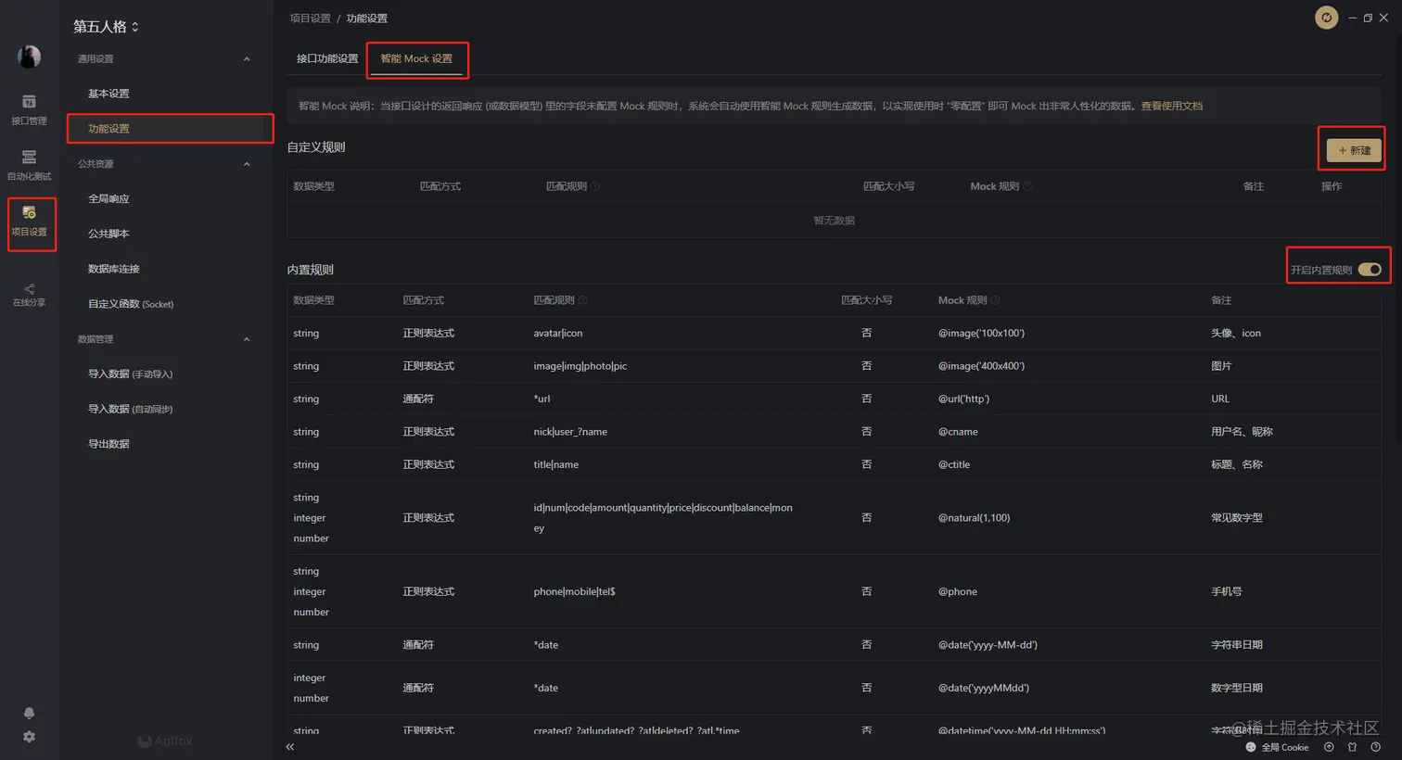Open the 第五人格 project switcher
Screen dimensions: 1402x760
tap(106, 27)
